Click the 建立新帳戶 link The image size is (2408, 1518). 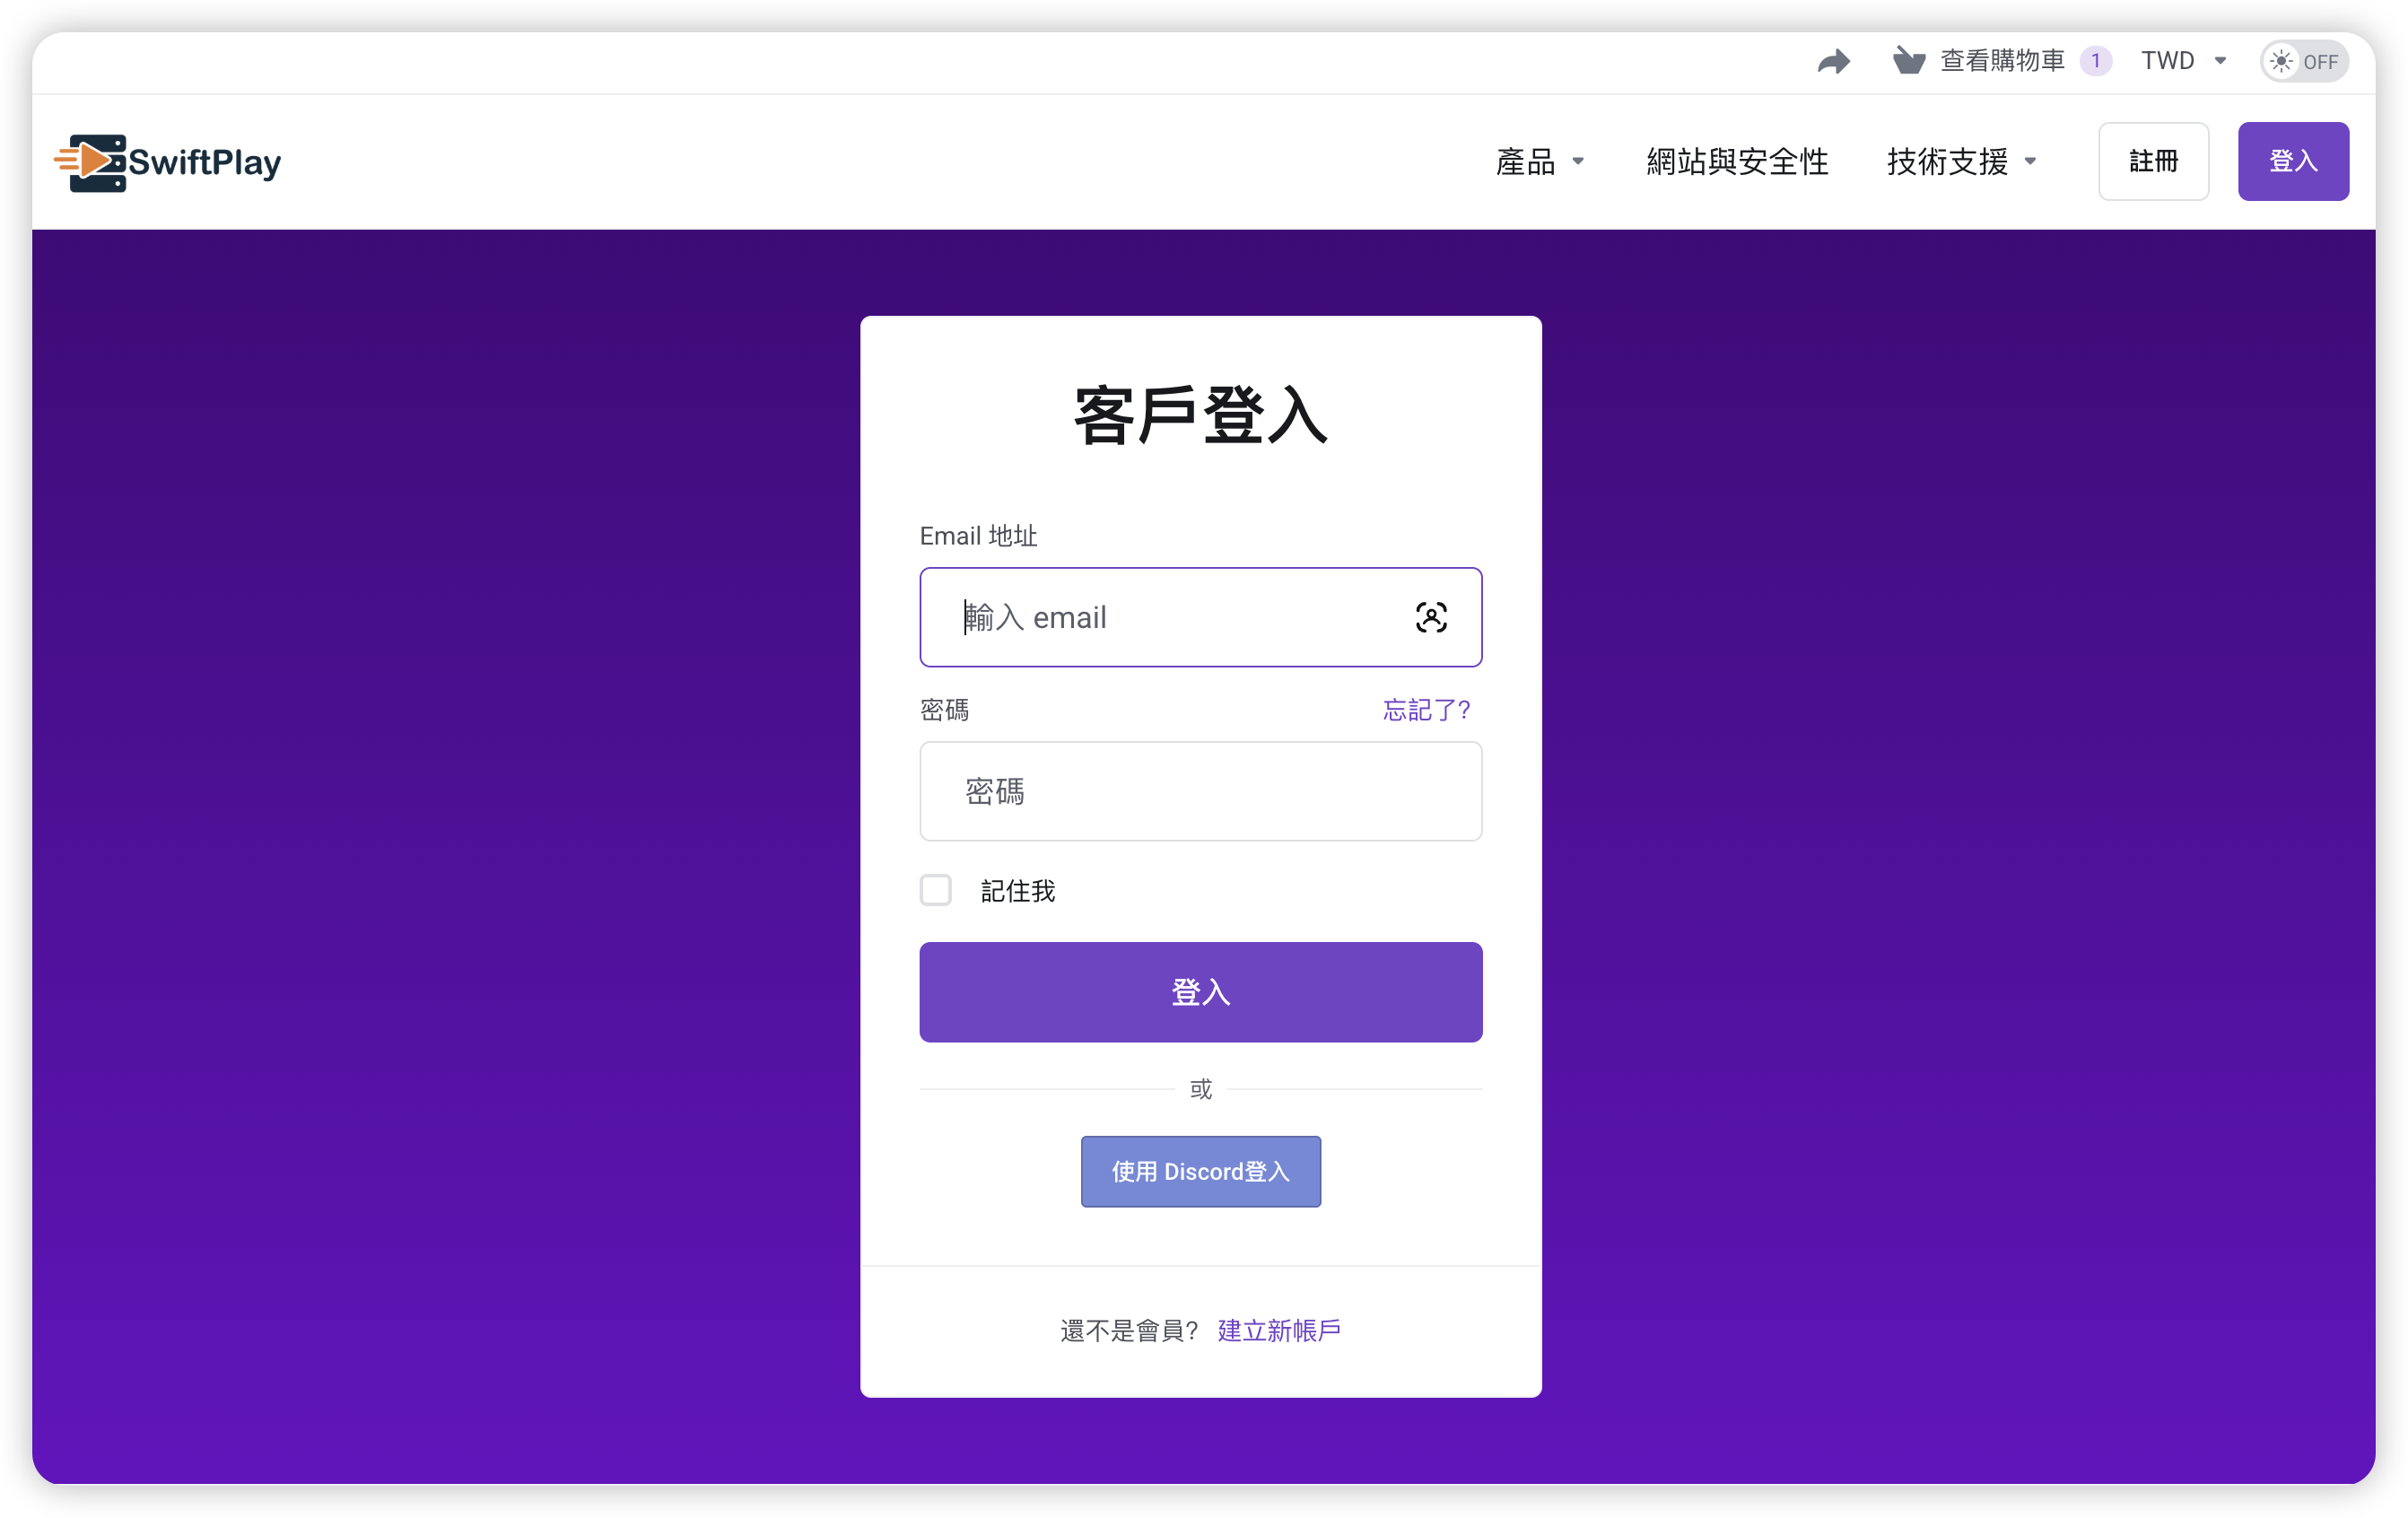[x=1278, y=1330]
